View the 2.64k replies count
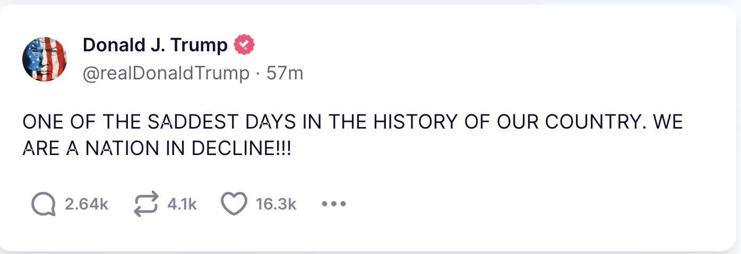 tap(87, 204)
